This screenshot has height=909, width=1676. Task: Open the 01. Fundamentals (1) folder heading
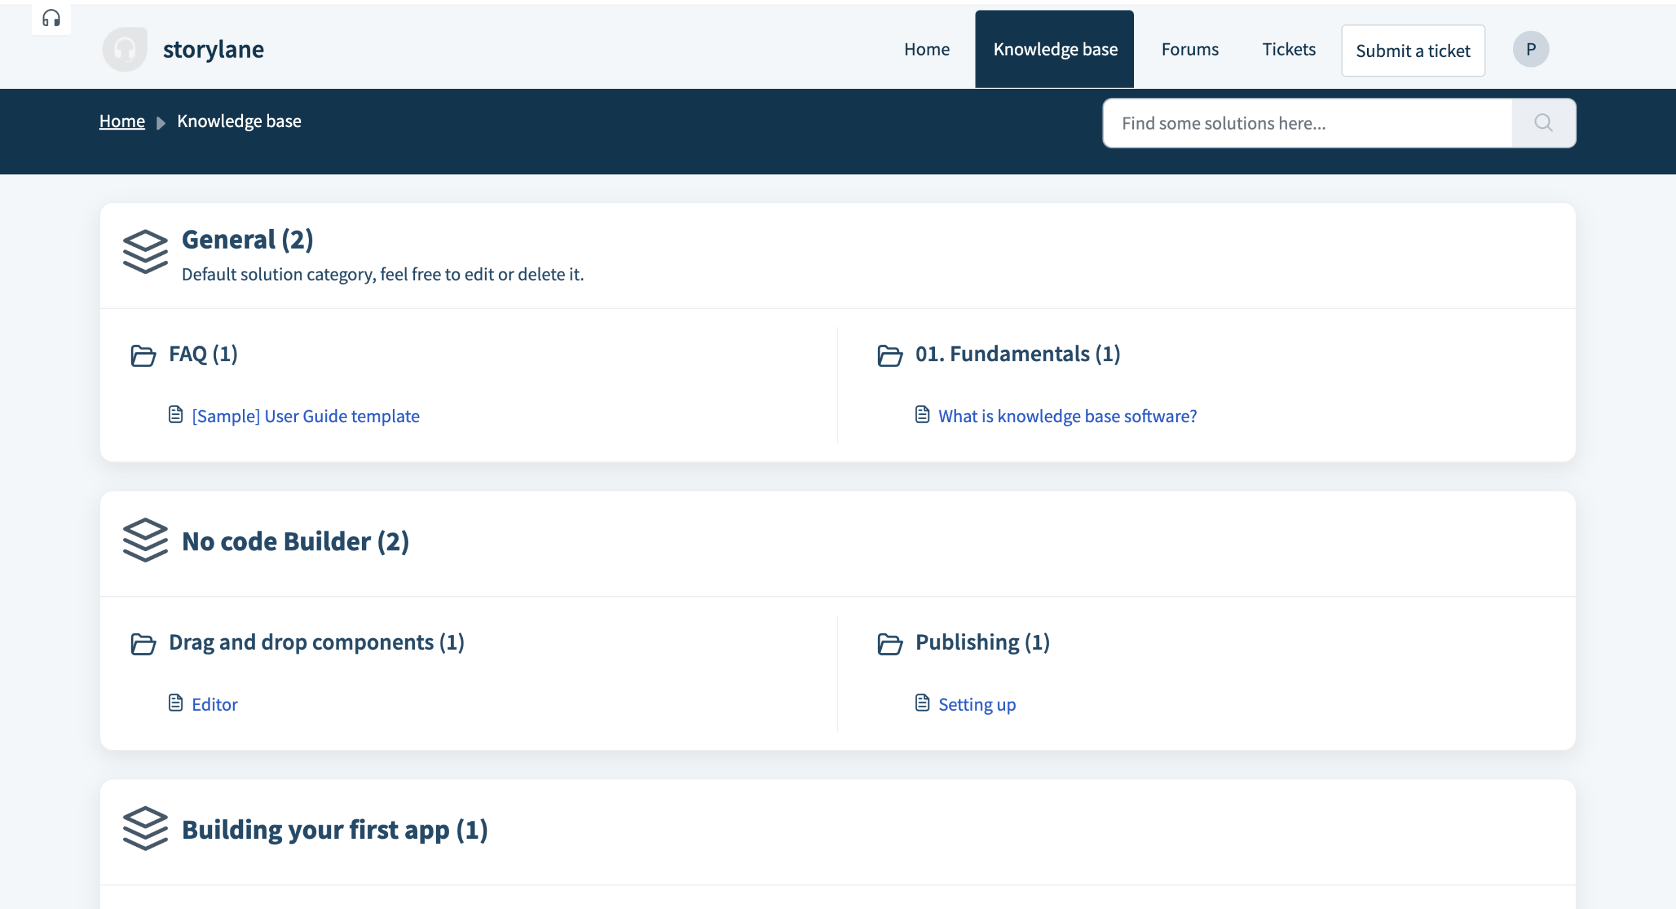click(x=1018, y=354)
